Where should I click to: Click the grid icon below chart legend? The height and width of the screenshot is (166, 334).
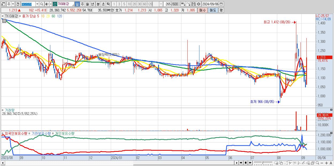4,21
